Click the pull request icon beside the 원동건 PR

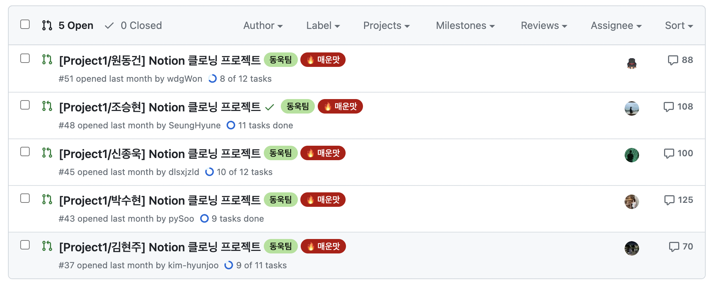47,59
